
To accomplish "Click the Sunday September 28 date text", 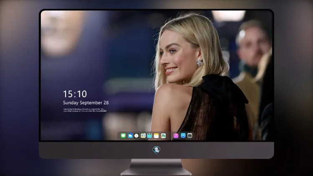I will 86,103.
